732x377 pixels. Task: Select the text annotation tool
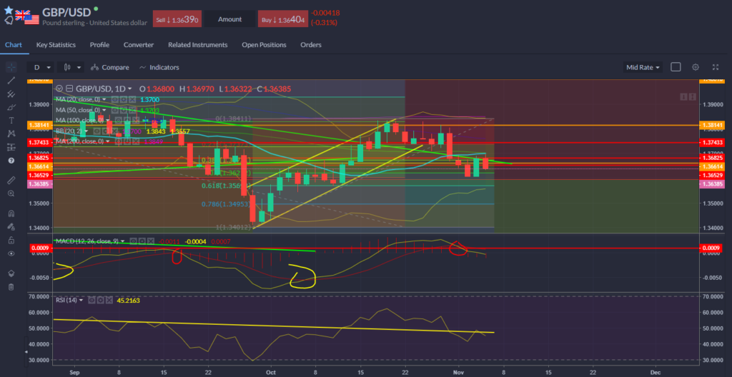(11, 120)
